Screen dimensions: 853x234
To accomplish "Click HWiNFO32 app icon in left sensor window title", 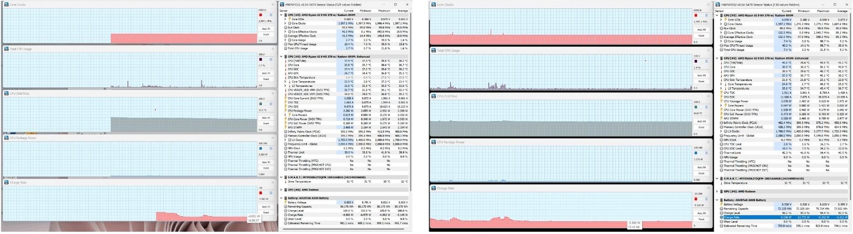I will 283,5.
